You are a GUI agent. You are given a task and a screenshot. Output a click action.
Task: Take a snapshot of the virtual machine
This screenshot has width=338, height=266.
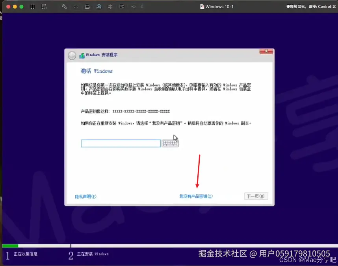[x=44, y=7]
